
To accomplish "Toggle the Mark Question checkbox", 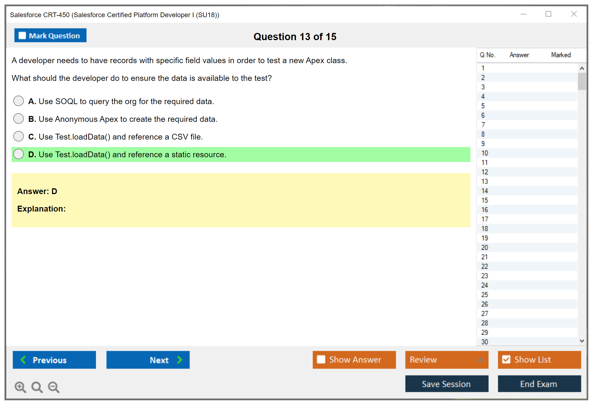I will point(22,35).
